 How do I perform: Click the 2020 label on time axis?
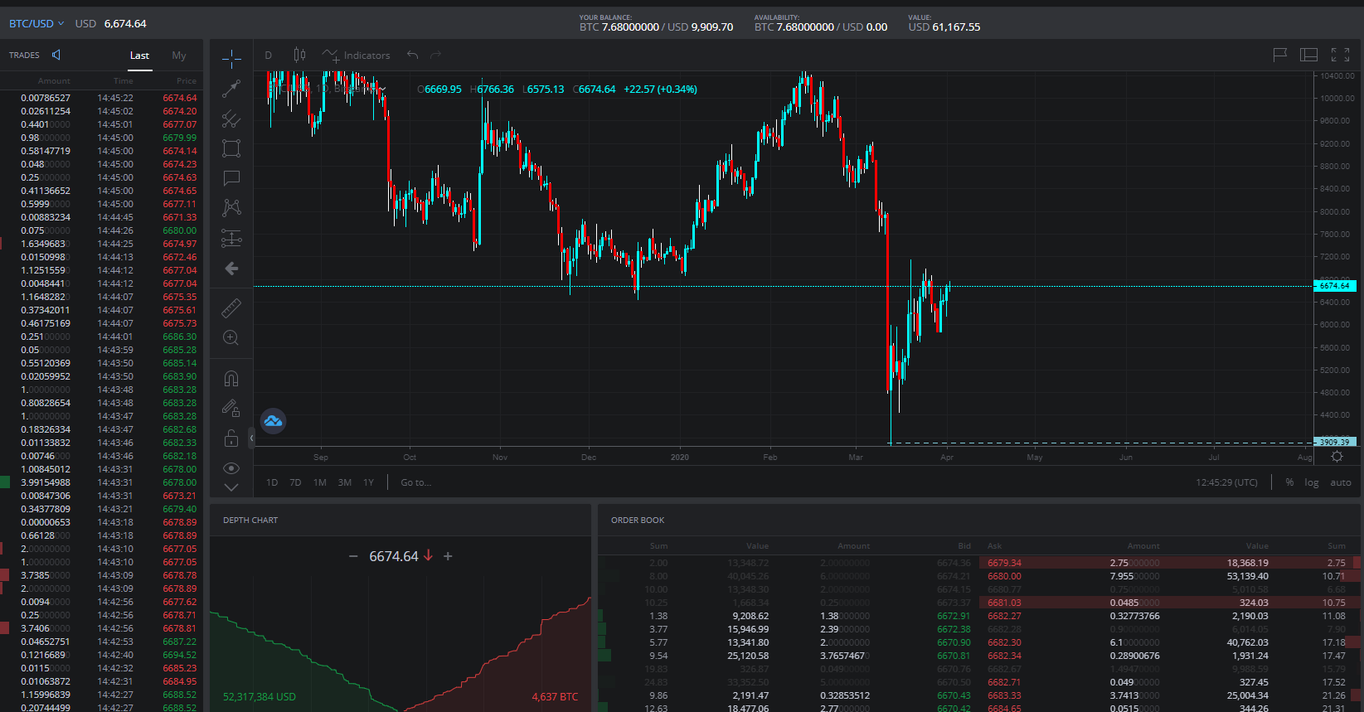point(679,458)
